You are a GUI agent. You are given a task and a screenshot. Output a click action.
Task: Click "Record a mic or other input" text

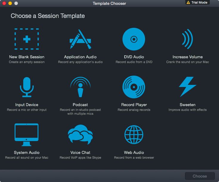pyautogui.click(x=27, y=110)
